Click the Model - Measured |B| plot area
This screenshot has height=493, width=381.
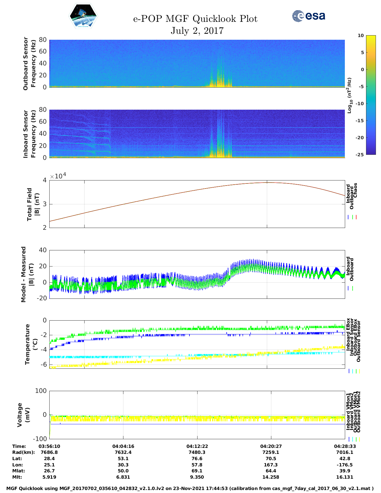tap(197, 274)
